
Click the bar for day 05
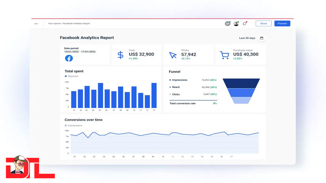(100, 96)
